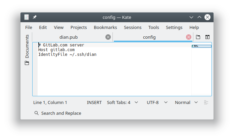
Task: Open a new document with the tab bar icon
Action: click(198, 37)
